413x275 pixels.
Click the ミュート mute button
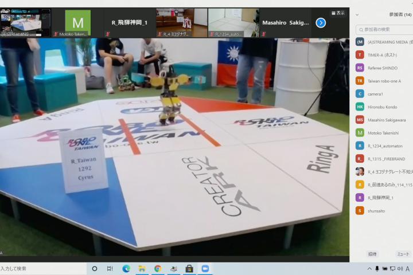403,254
